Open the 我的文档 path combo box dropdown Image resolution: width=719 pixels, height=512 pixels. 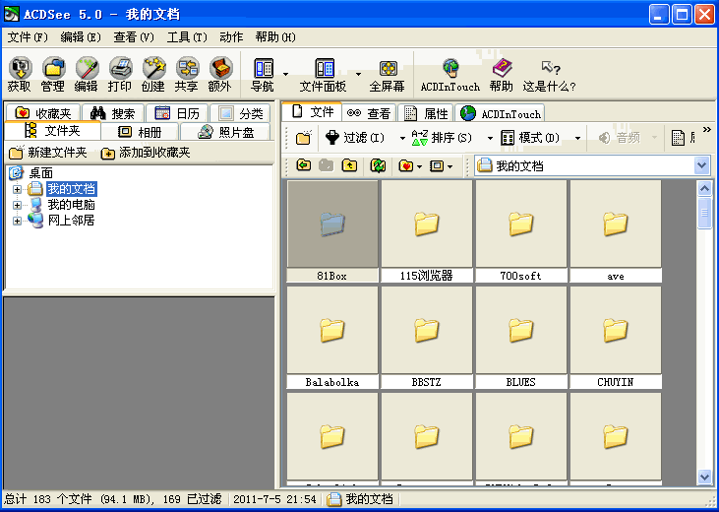coord(701,165)
